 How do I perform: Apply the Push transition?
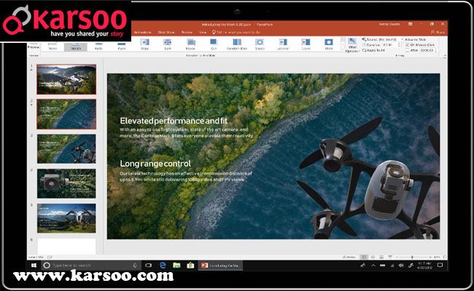pos(122,46)
